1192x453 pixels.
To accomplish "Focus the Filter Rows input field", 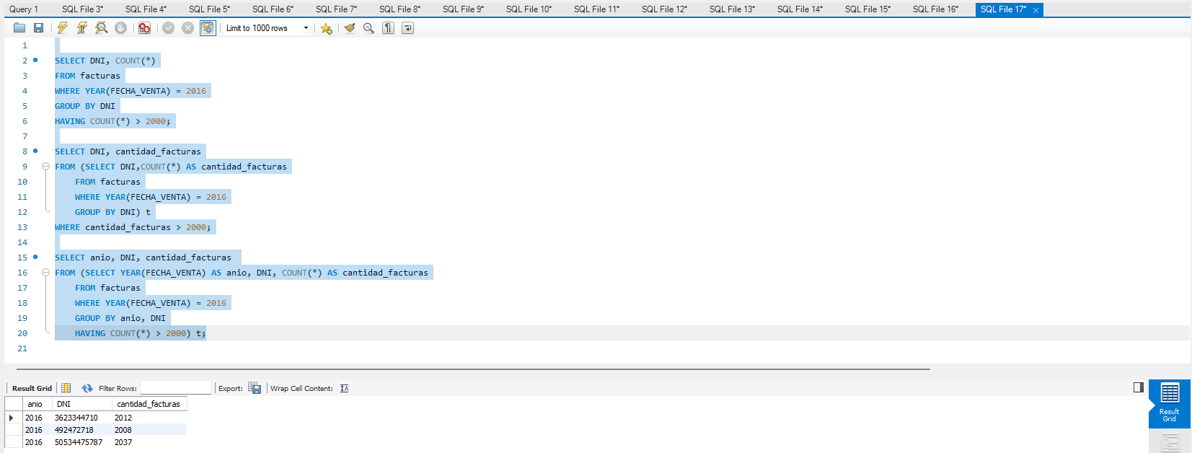I will pyautogui.click(x=175, y=388).
